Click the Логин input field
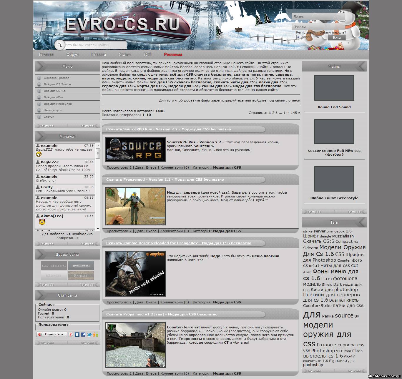Image resolution: width=402 pixels, height=379 pixels. [321, 17]
